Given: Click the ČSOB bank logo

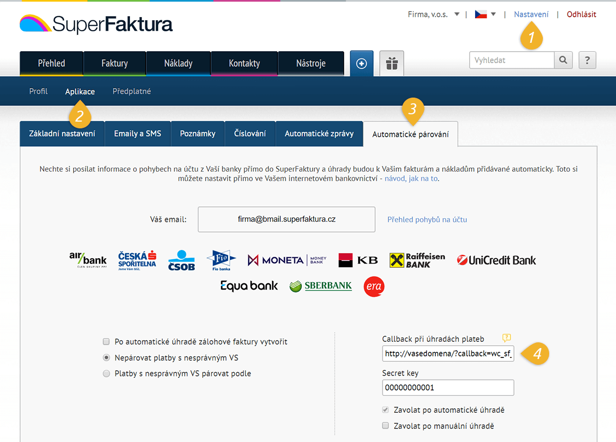Looking at the screenshot, I should (x=182, y=260).
